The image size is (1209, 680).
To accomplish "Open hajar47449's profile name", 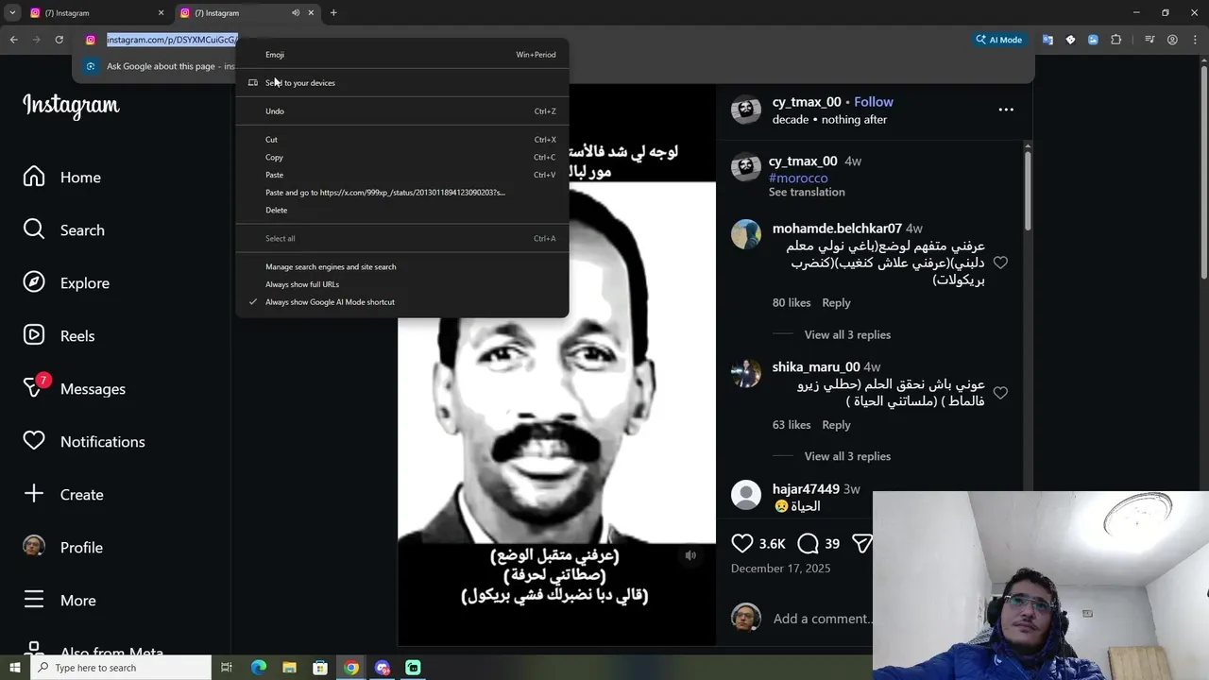I will pyautogui.click(x=806, y=489).
